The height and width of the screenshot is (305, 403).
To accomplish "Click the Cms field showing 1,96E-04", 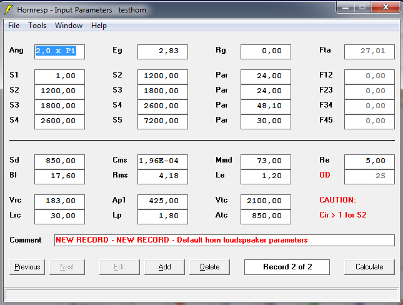I will click(x=162, y=162).
